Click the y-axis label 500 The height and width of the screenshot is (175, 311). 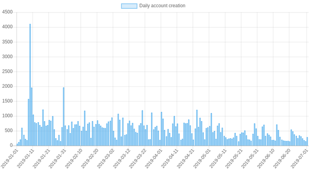point(9,131)
